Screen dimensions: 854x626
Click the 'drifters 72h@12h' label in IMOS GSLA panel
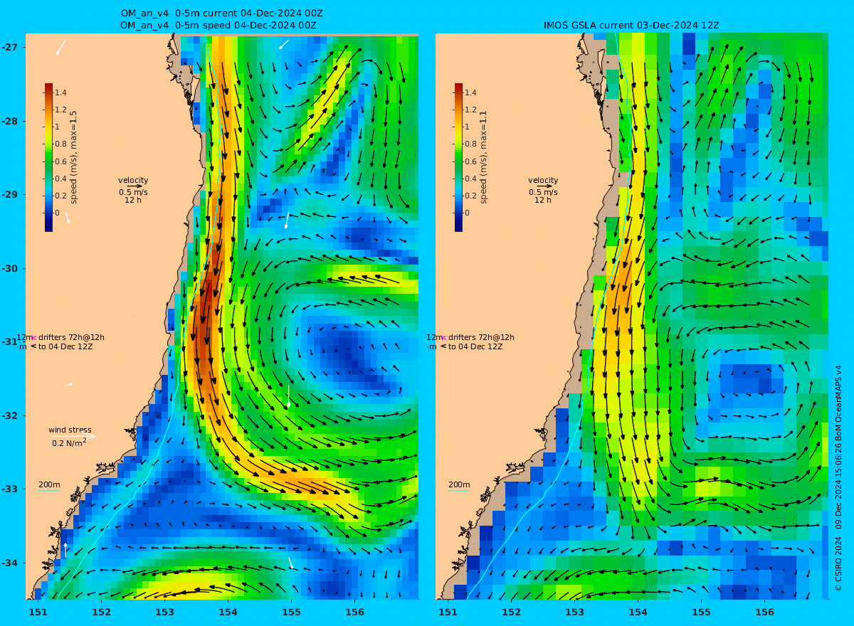(x=481, y=337)
